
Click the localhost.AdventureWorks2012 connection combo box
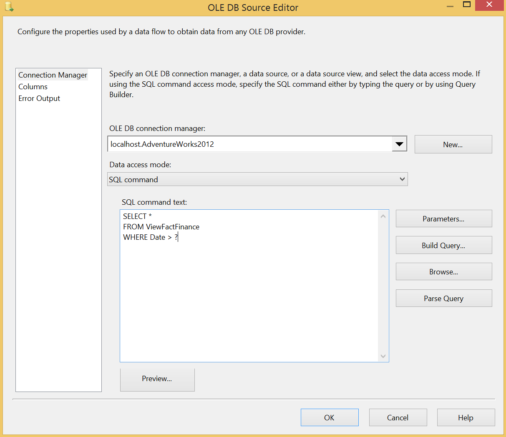coord(249,144)
